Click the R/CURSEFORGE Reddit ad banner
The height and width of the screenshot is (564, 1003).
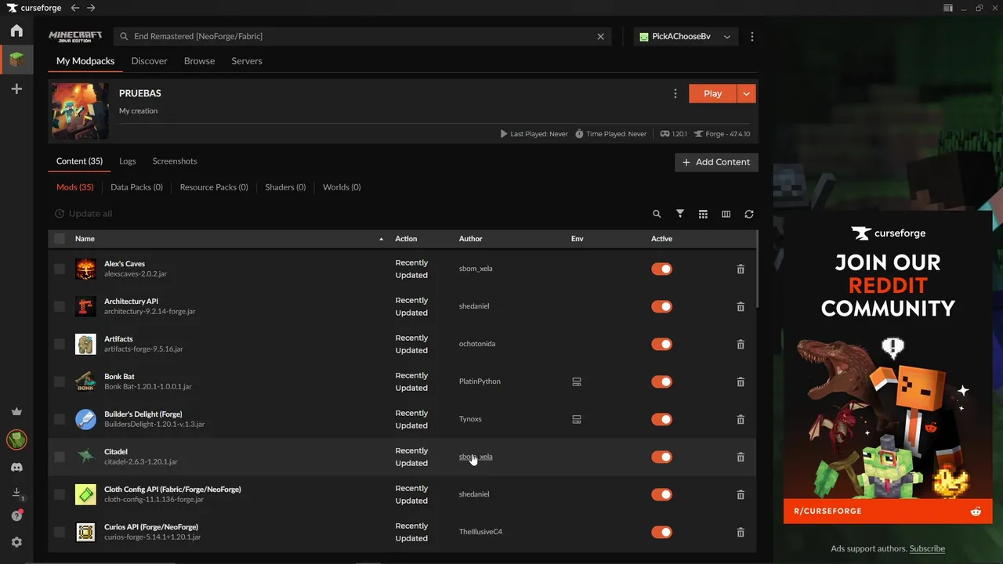[887, 512]
